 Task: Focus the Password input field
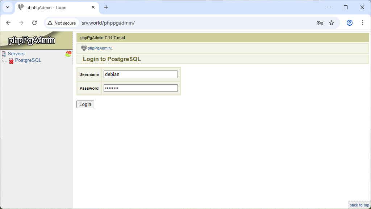click(141, 88)
